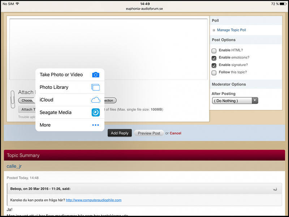The image size is (289, 217).
Task: Tap the More ellipsis icon
Action: click(x=95, y=125)
